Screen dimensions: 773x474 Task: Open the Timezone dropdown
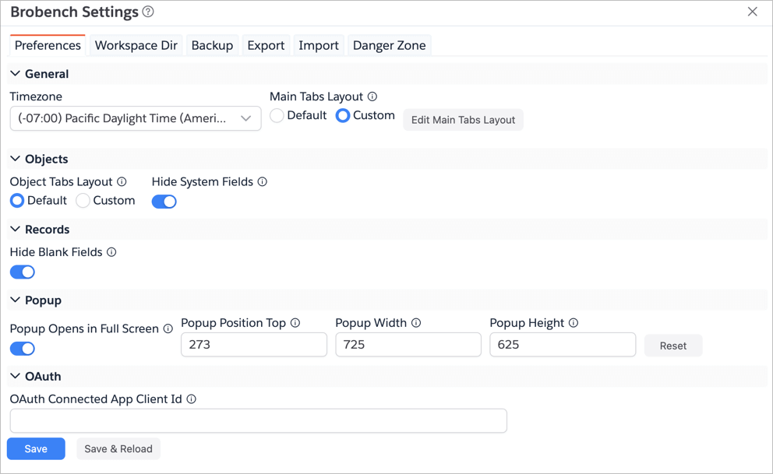[x=136, y=118]
